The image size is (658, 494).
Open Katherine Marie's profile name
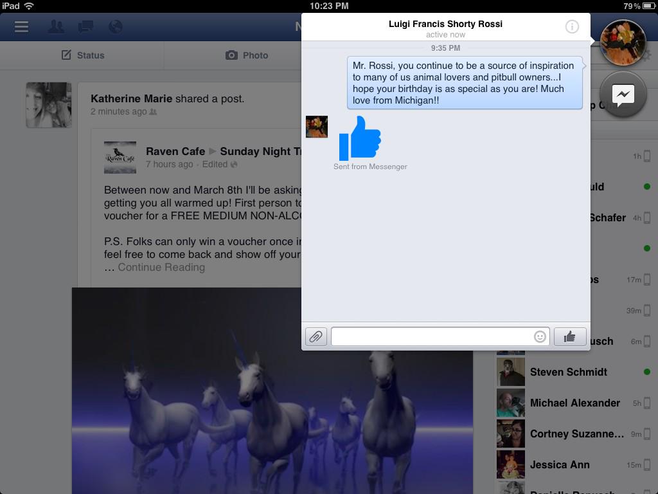tap(131, 98)
